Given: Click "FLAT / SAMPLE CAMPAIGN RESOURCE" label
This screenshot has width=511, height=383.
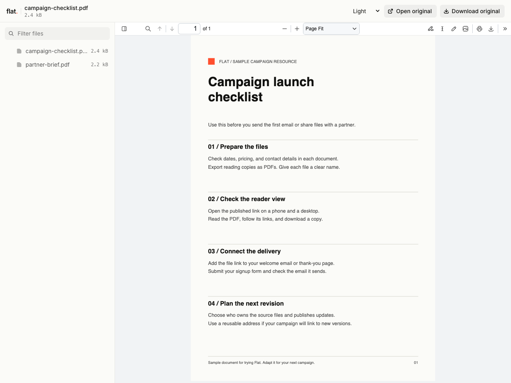Looking at the screenshot, I should tap(258, 61).
